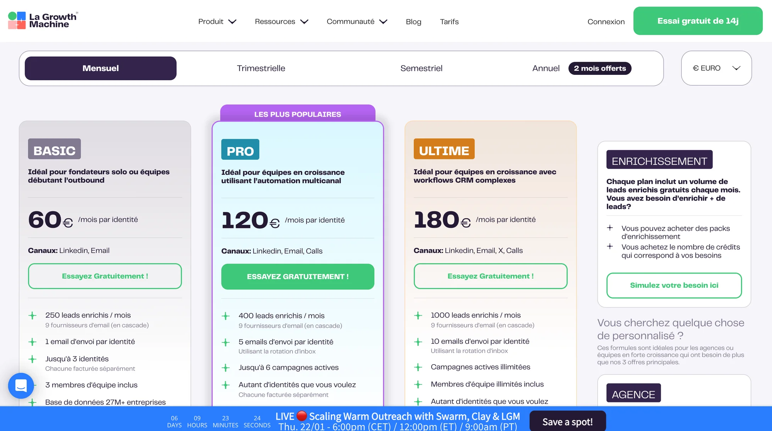Click the PRO plan badge

(x=240, y=150)
